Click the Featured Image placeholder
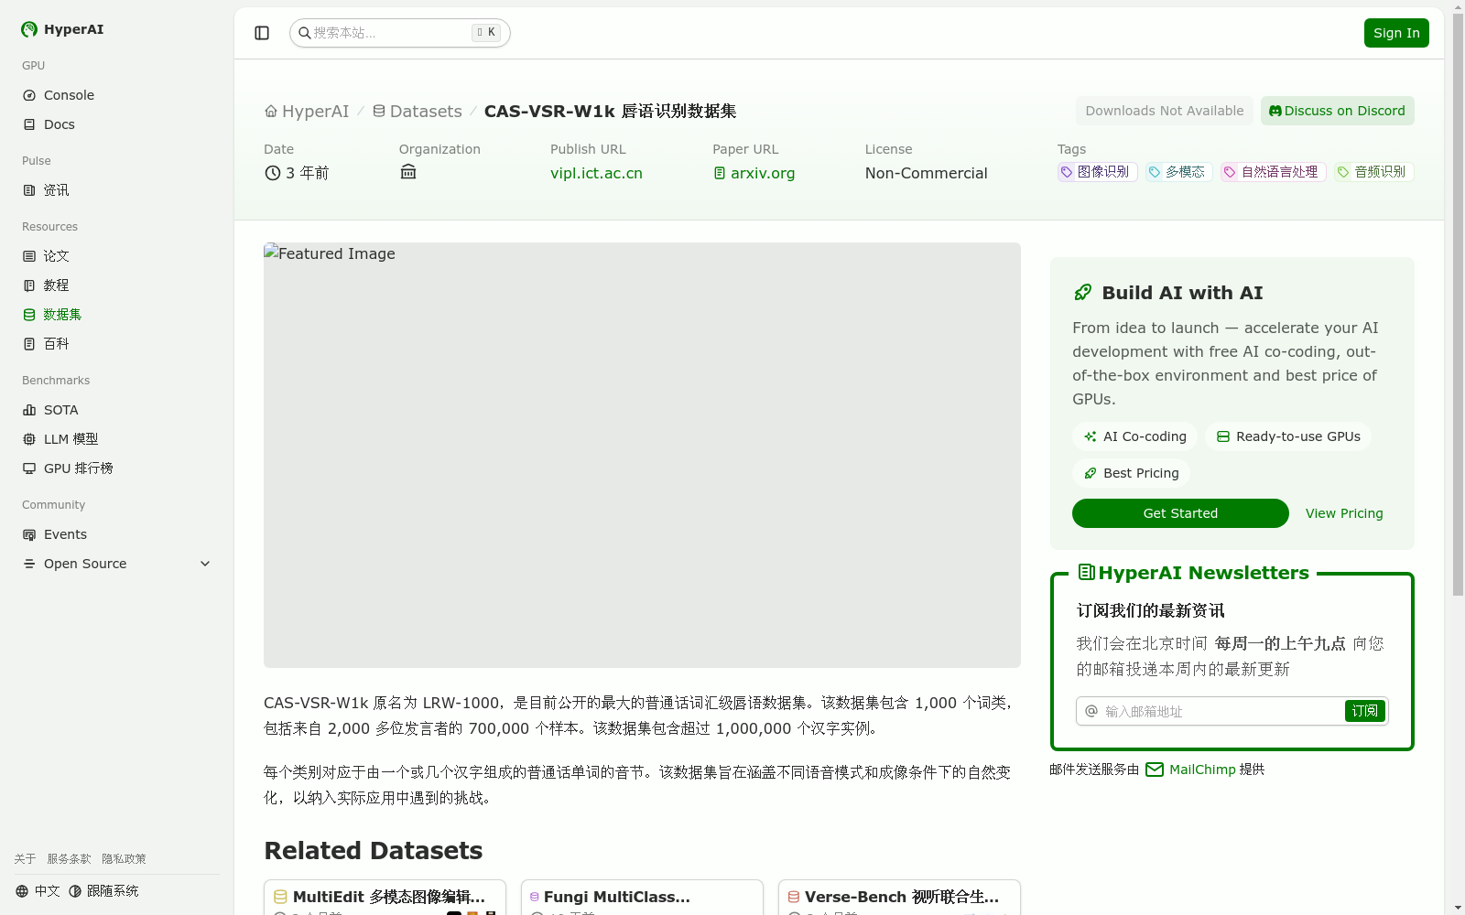 tap(642, 455)
